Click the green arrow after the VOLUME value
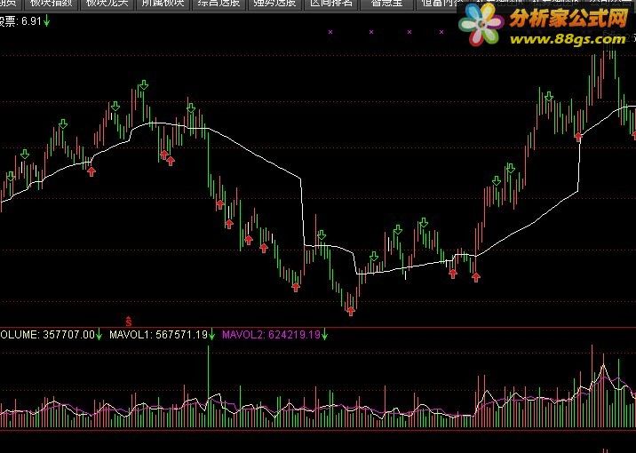 (99, 335)
